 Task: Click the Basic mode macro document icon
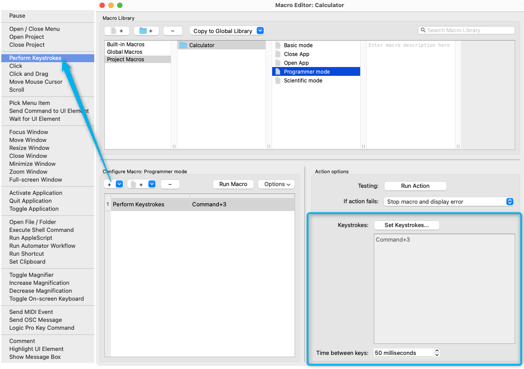point(278,45)
